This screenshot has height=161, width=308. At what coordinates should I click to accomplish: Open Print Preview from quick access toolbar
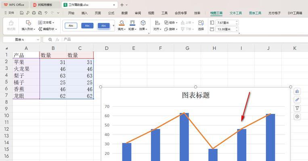click(x=40, y=13)
